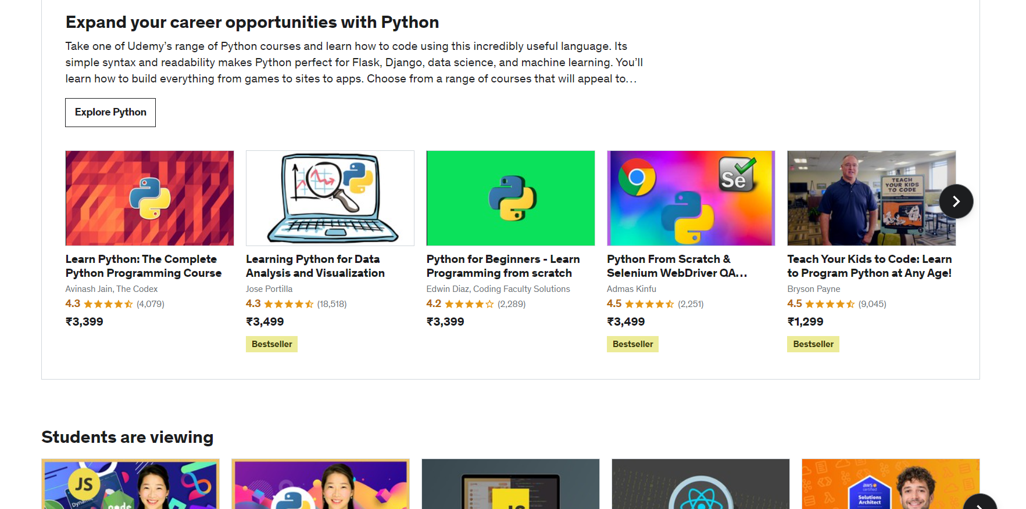This screenshot has height=509, width=1026.
Task: Advance the Python courses carousel with the next arrow
Action: 956,201
